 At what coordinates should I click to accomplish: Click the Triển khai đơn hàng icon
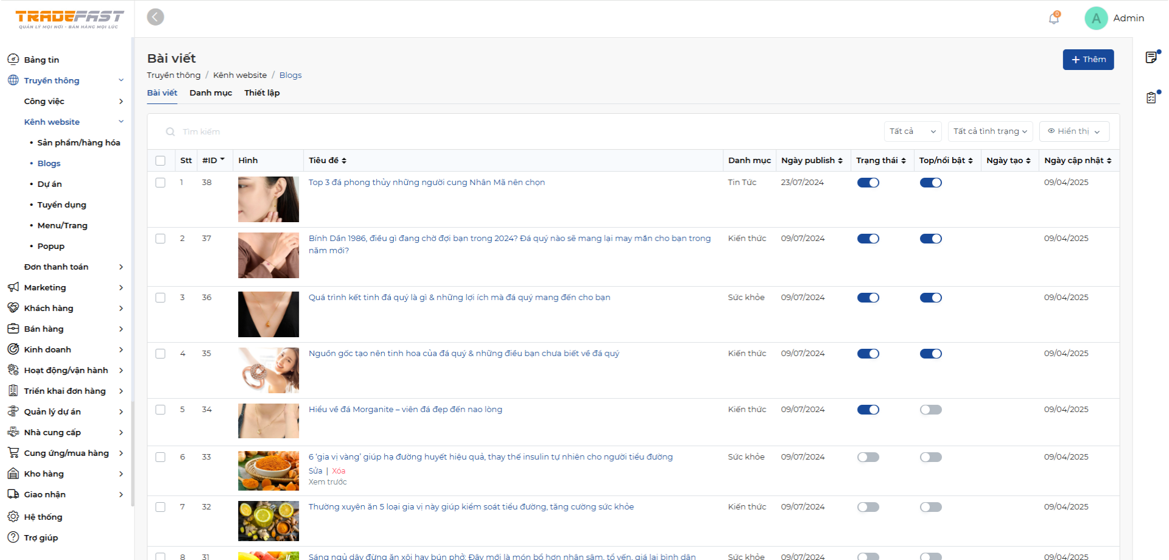(x=13, y=390)
